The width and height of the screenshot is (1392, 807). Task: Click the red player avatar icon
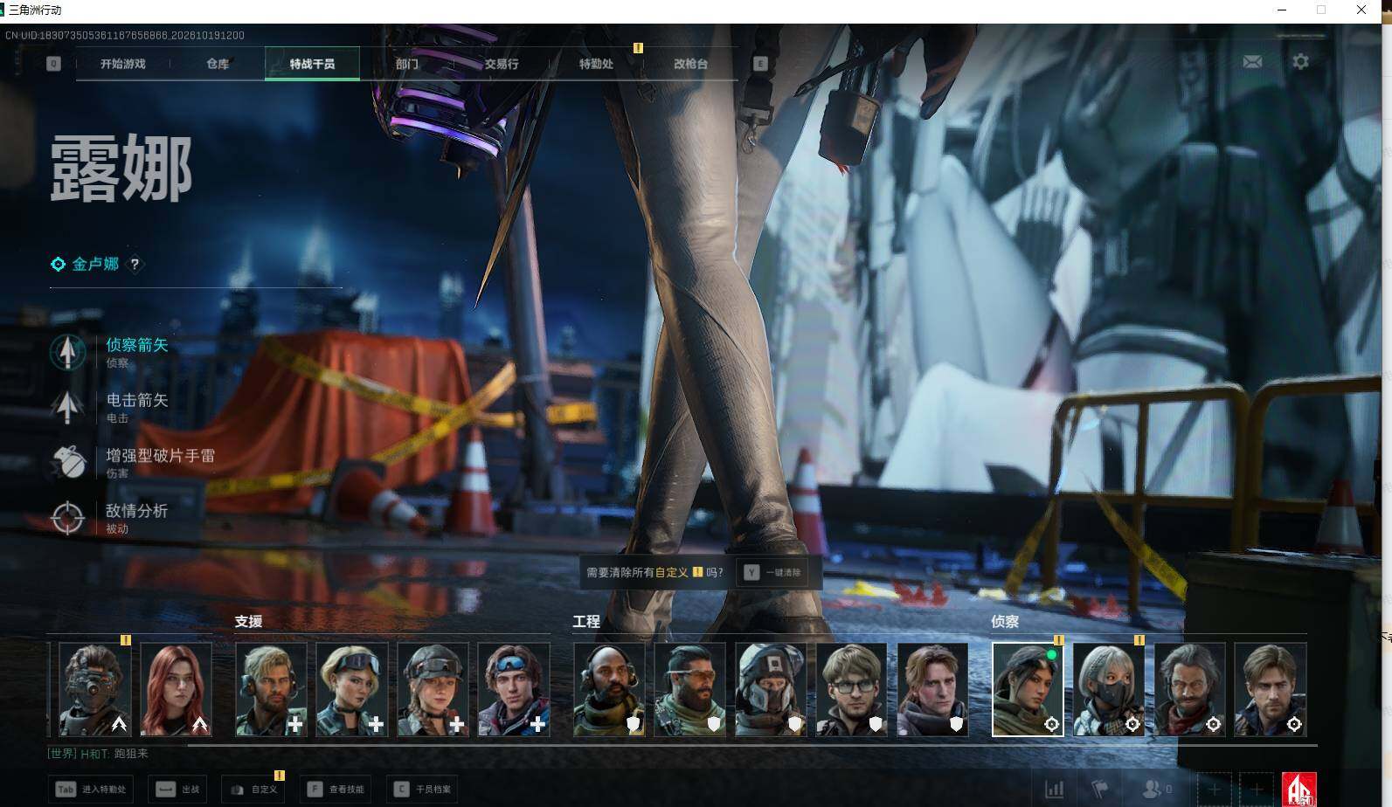coord(1299,790)
